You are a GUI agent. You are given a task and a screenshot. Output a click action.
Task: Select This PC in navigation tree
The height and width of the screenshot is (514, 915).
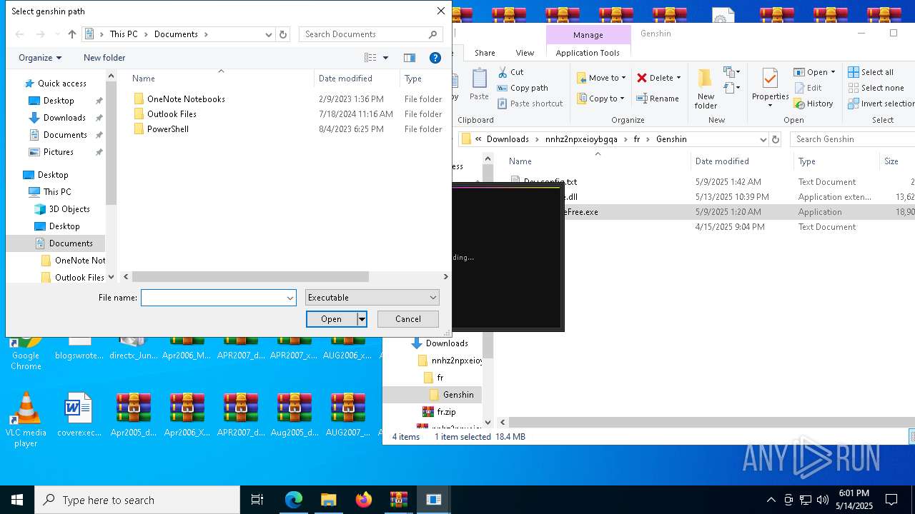click(x=56, y=192)
